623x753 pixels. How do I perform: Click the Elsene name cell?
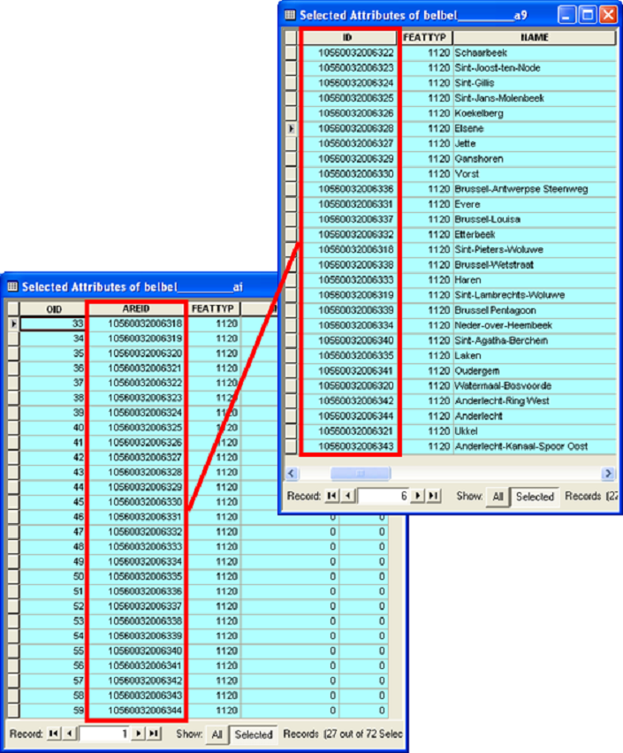click(535, 129)
